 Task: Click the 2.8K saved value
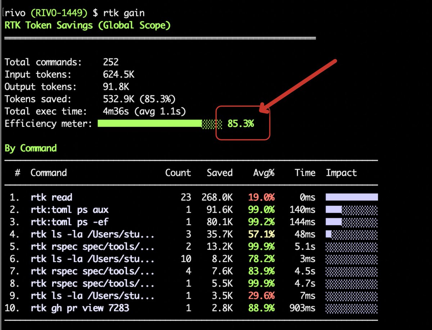[222, 308]
